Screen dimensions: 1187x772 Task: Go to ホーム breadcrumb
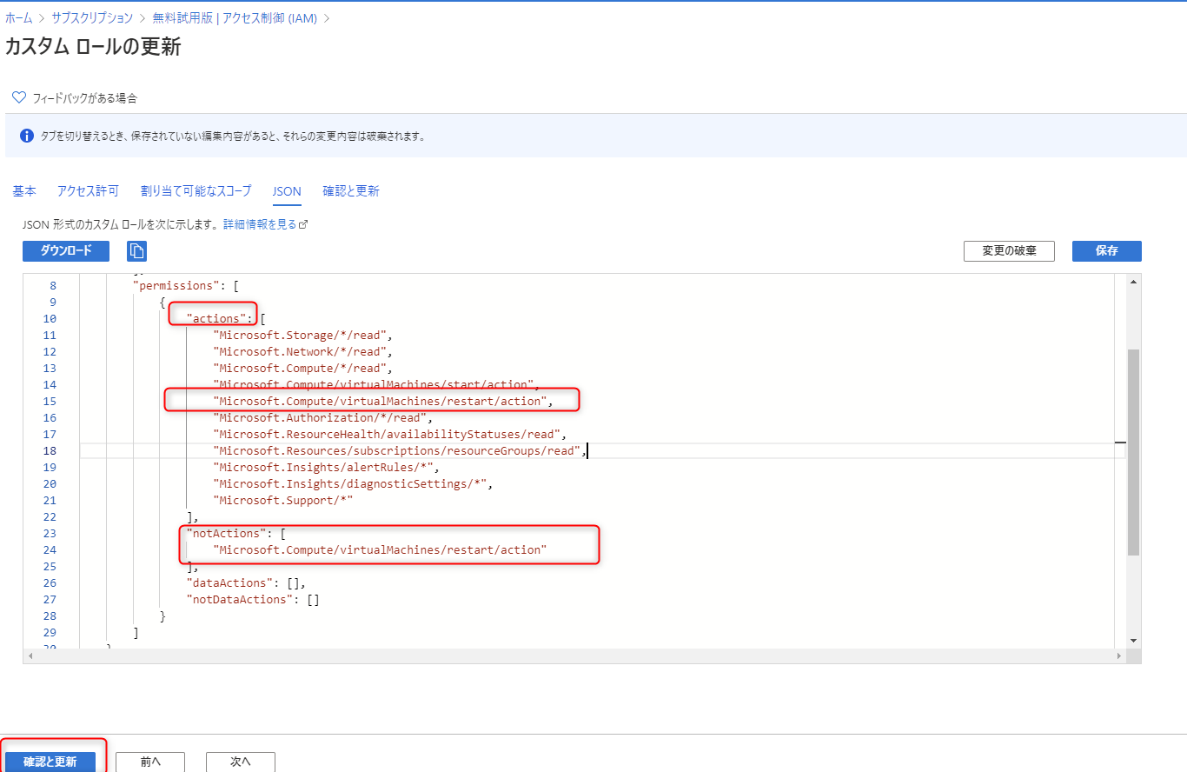coord(18,18)
